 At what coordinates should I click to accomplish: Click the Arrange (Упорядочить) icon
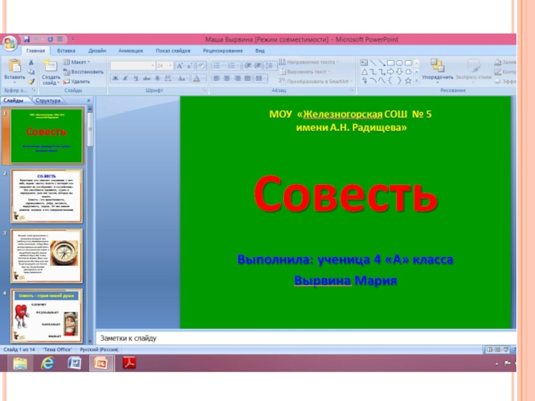pos(437,65)
